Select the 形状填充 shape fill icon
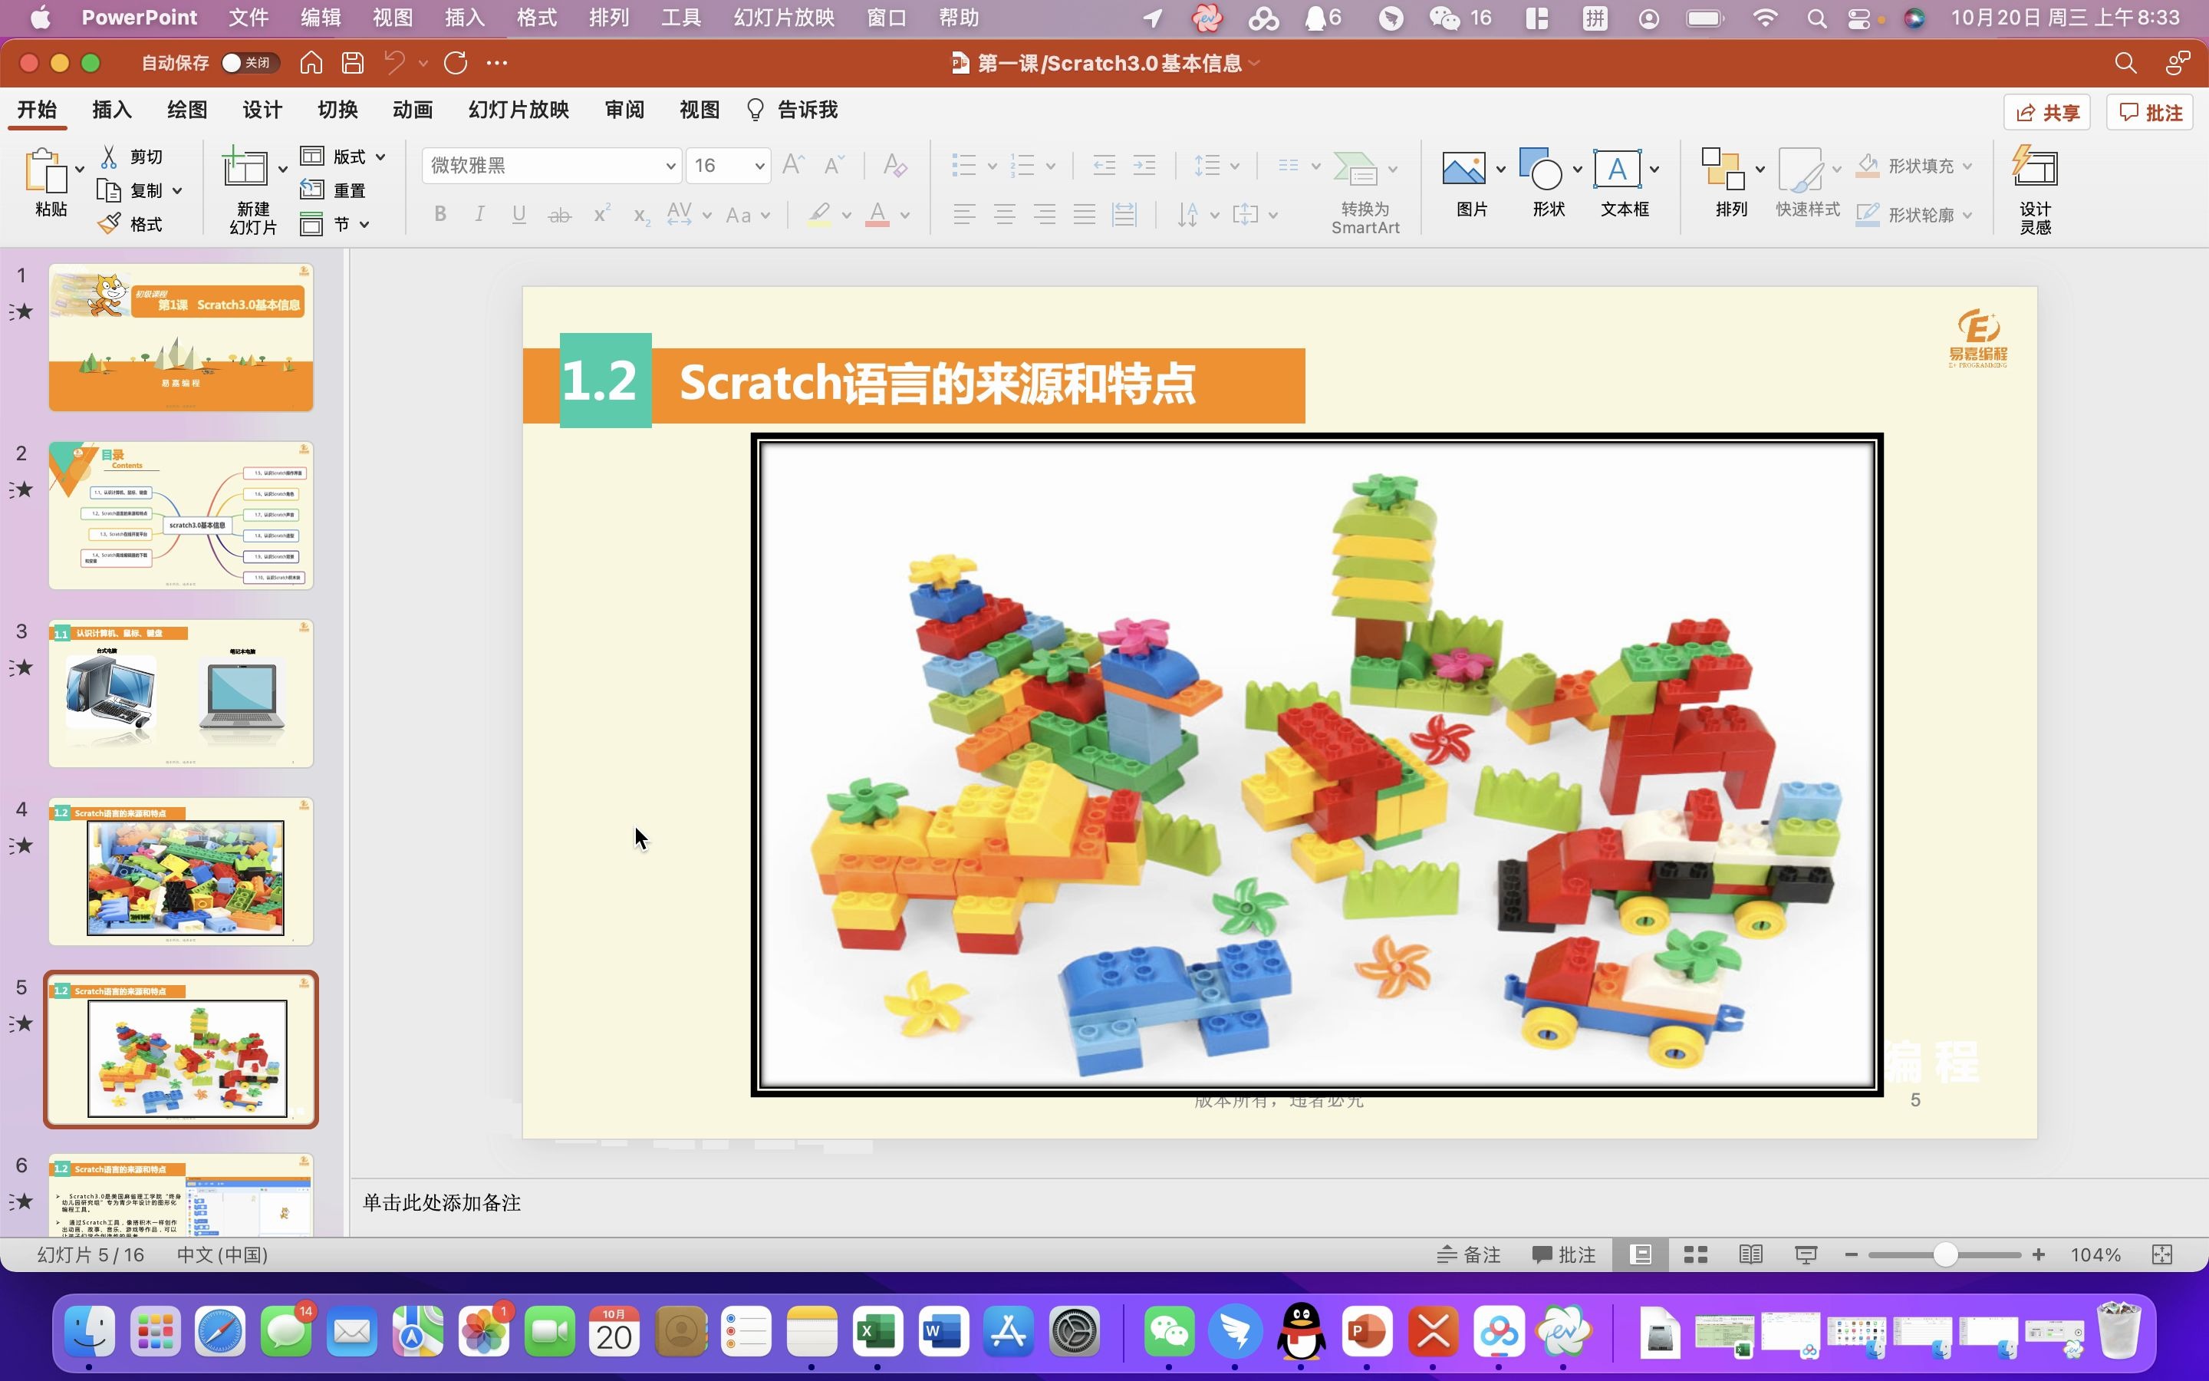Screen dimensions: 2209x1381 click(x=1867, y=165)
